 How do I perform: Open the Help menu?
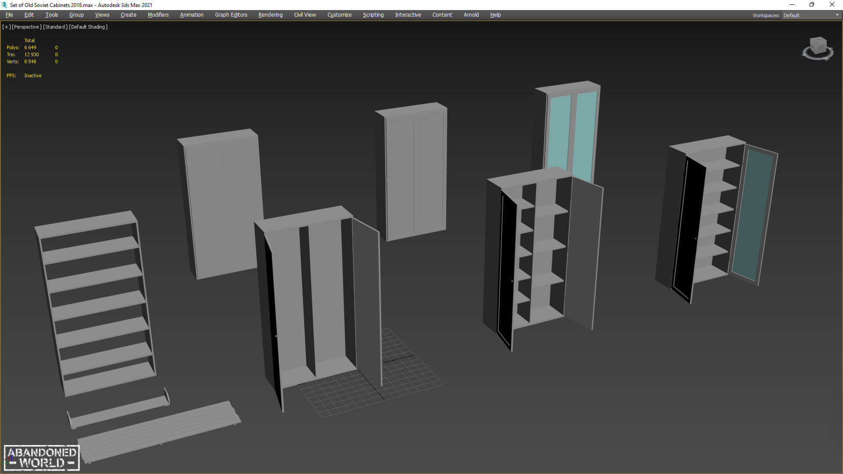point(495,15)
